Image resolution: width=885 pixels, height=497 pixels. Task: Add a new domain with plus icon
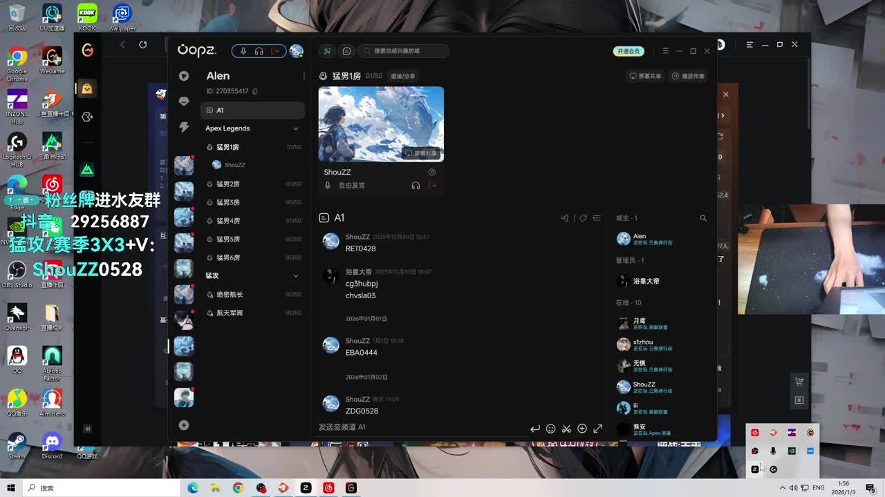pos(184,425)
